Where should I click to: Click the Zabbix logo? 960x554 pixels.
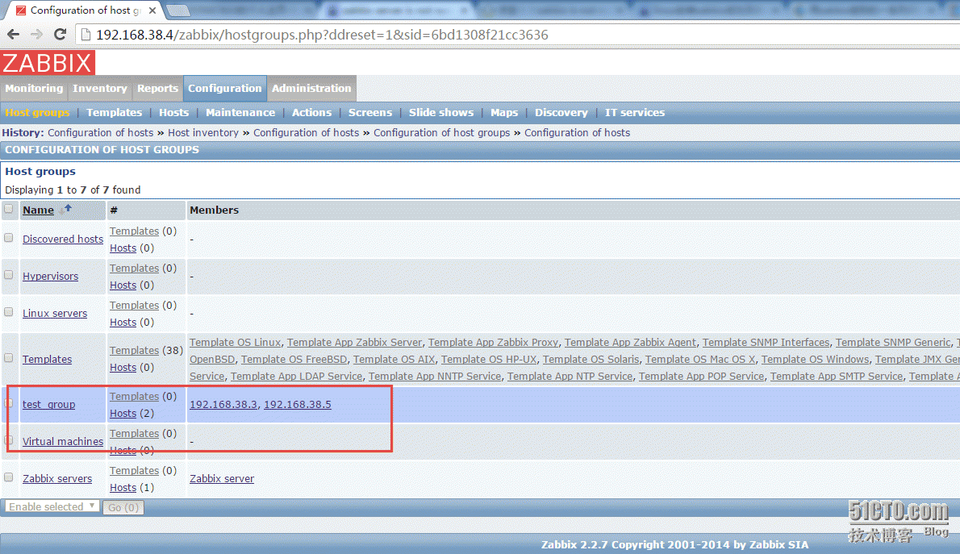point(47,62)
